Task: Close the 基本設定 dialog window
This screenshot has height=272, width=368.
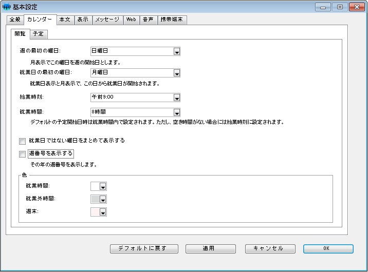Action: coord(357,7)
